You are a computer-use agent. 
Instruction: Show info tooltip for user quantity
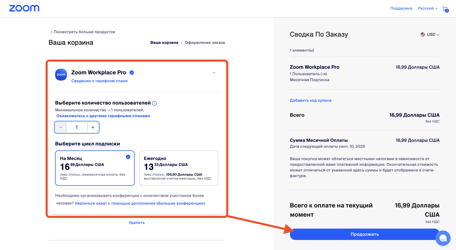(x=154, y=103)
